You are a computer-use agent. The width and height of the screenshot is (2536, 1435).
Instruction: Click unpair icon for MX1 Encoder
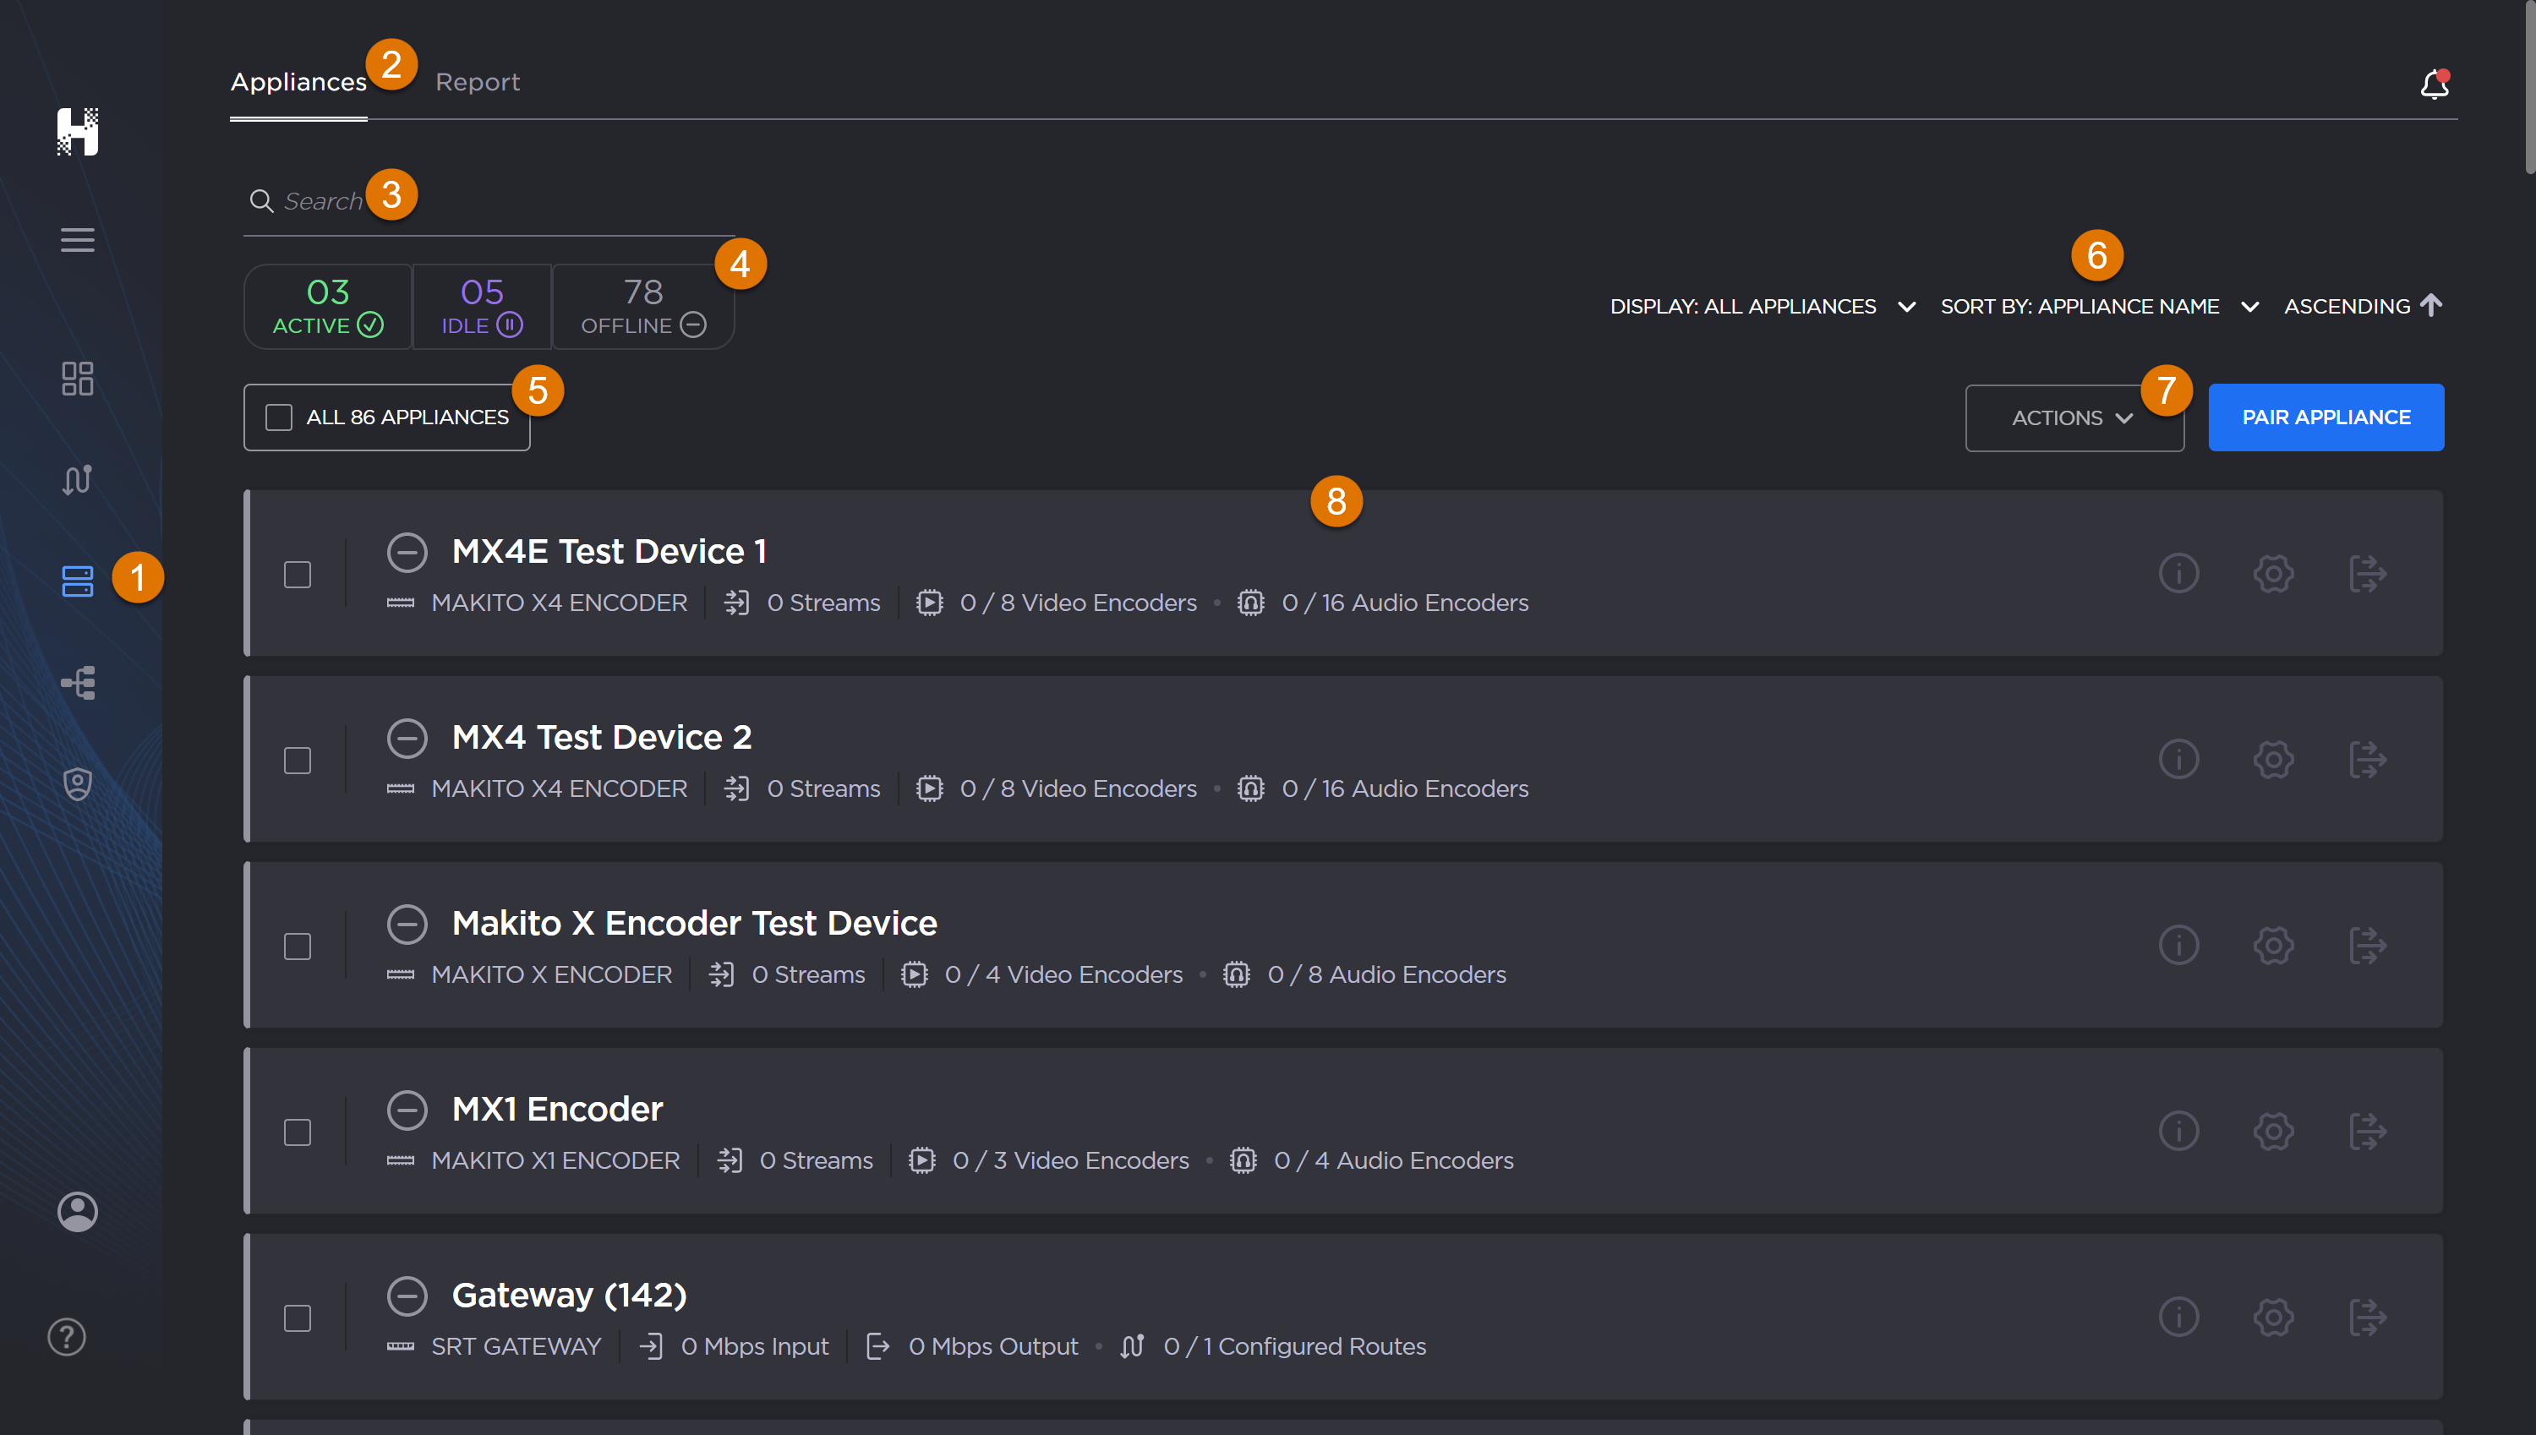2368,1131
